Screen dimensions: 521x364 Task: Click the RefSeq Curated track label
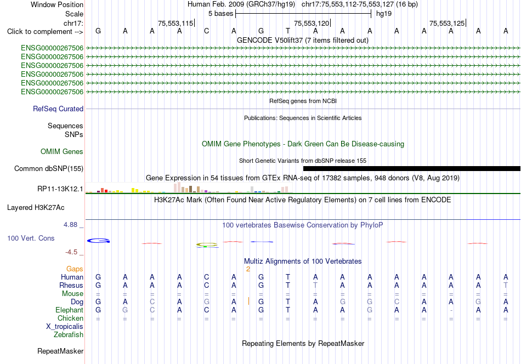(58, 109)
